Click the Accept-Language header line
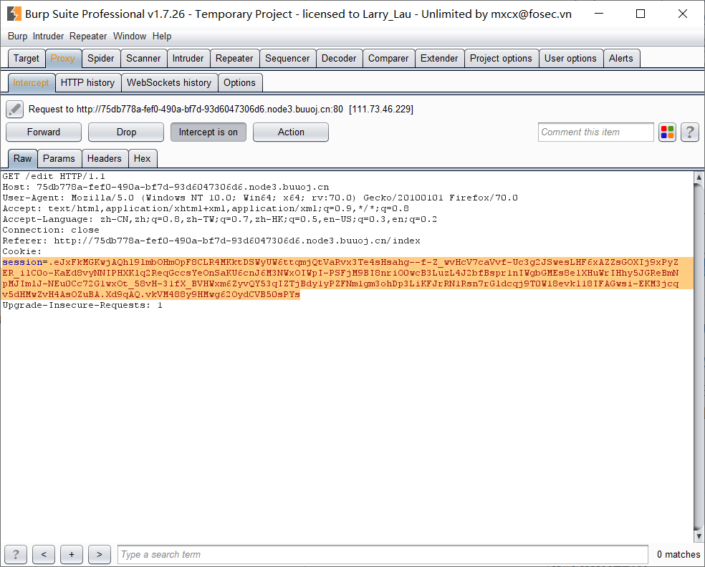Viewport: 705px width, 567px height. tap(220, 219)
